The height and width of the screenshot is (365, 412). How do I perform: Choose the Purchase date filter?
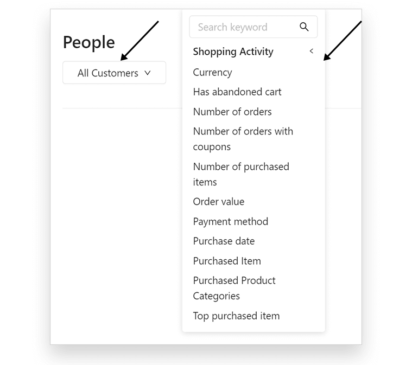pyautogui.click(x=224, y=241)
